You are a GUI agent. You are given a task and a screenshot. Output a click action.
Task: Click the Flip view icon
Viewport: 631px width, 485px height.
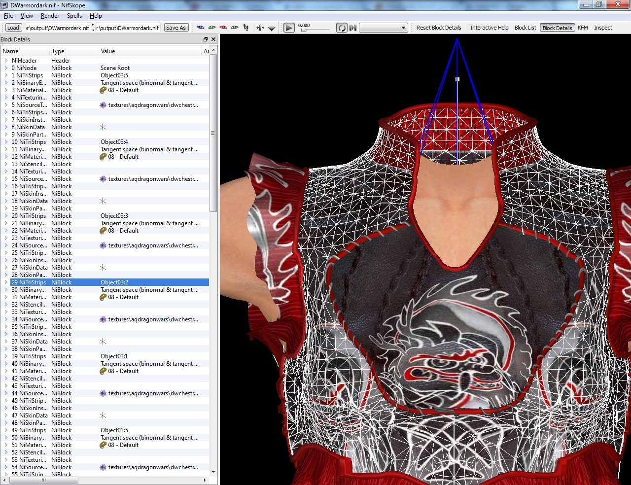[x=260, y=28]
